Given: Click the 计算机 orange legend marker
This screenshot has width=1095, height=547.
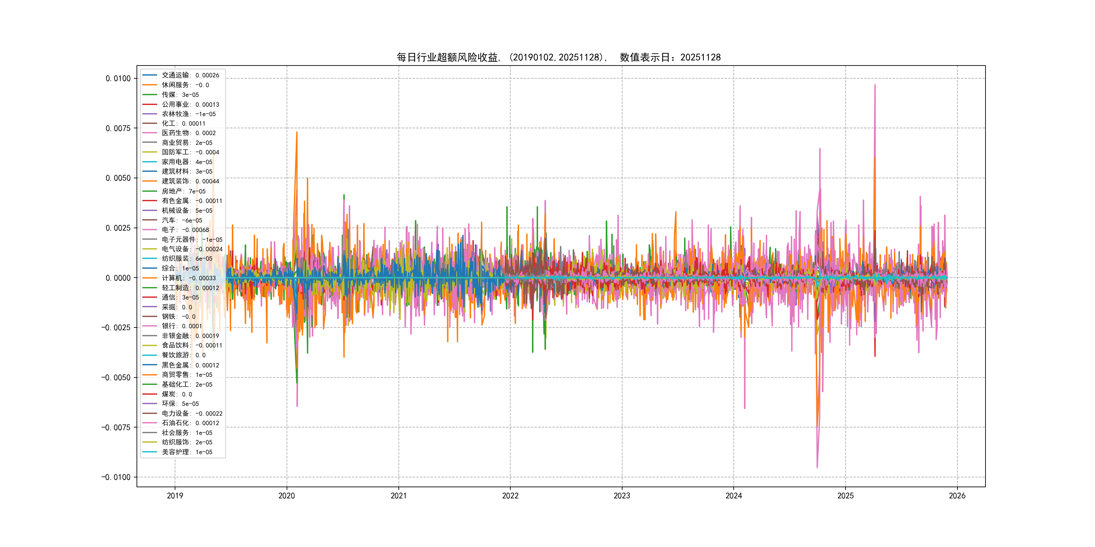Looking at the screenshot, I should (x=150, y=278).
